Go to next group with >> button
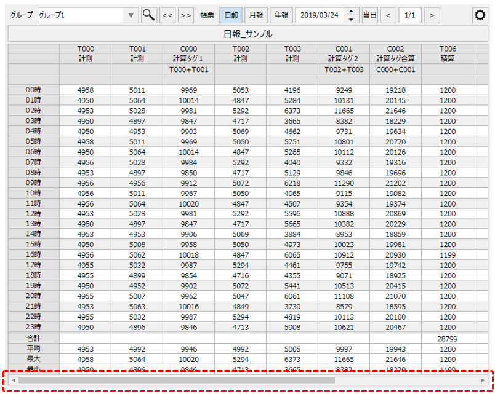The width and height of the screenshot is (495, 394). [185, 15]
